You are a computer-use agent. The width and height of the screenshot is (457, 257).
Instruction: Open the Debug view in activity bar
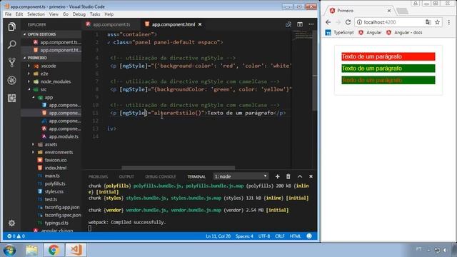[11, 81]
